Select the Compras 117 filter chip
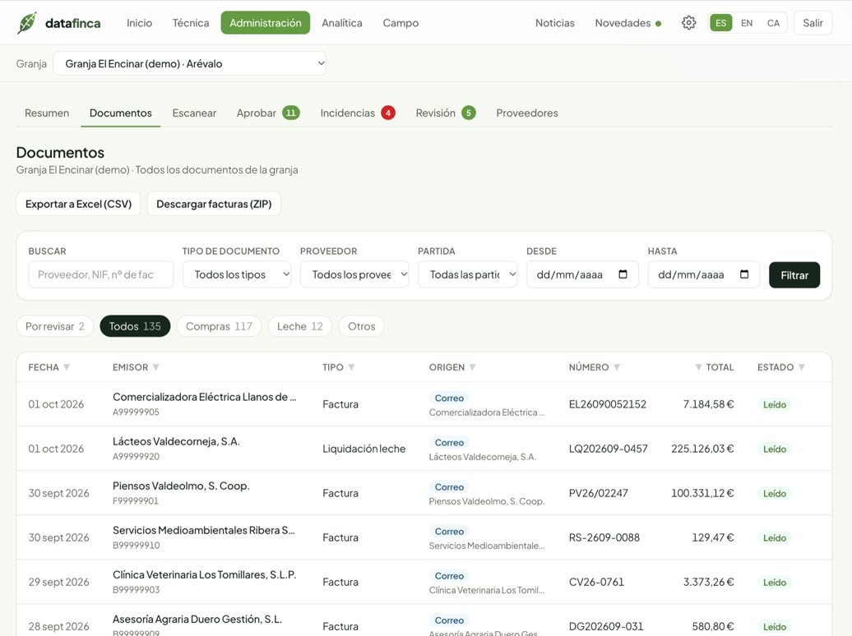Viewport: 852px width, 636px height. click(x=219, y=326)
